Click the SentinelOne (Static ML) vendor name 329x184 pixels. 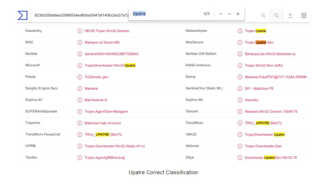[204, 88]
